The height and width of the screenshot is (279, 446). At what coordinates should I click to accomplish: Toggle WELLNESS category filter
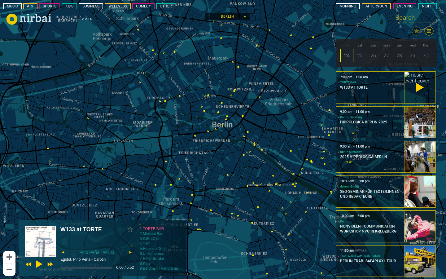pos(118,6)
